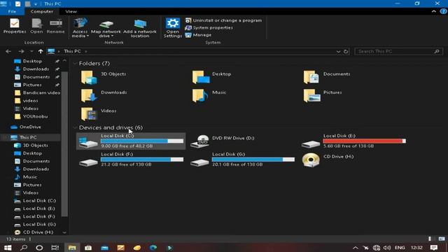Open the Quick Access Toolbar dropdown
The height and width of the screenshot is (252, 448).
[36, 4]
